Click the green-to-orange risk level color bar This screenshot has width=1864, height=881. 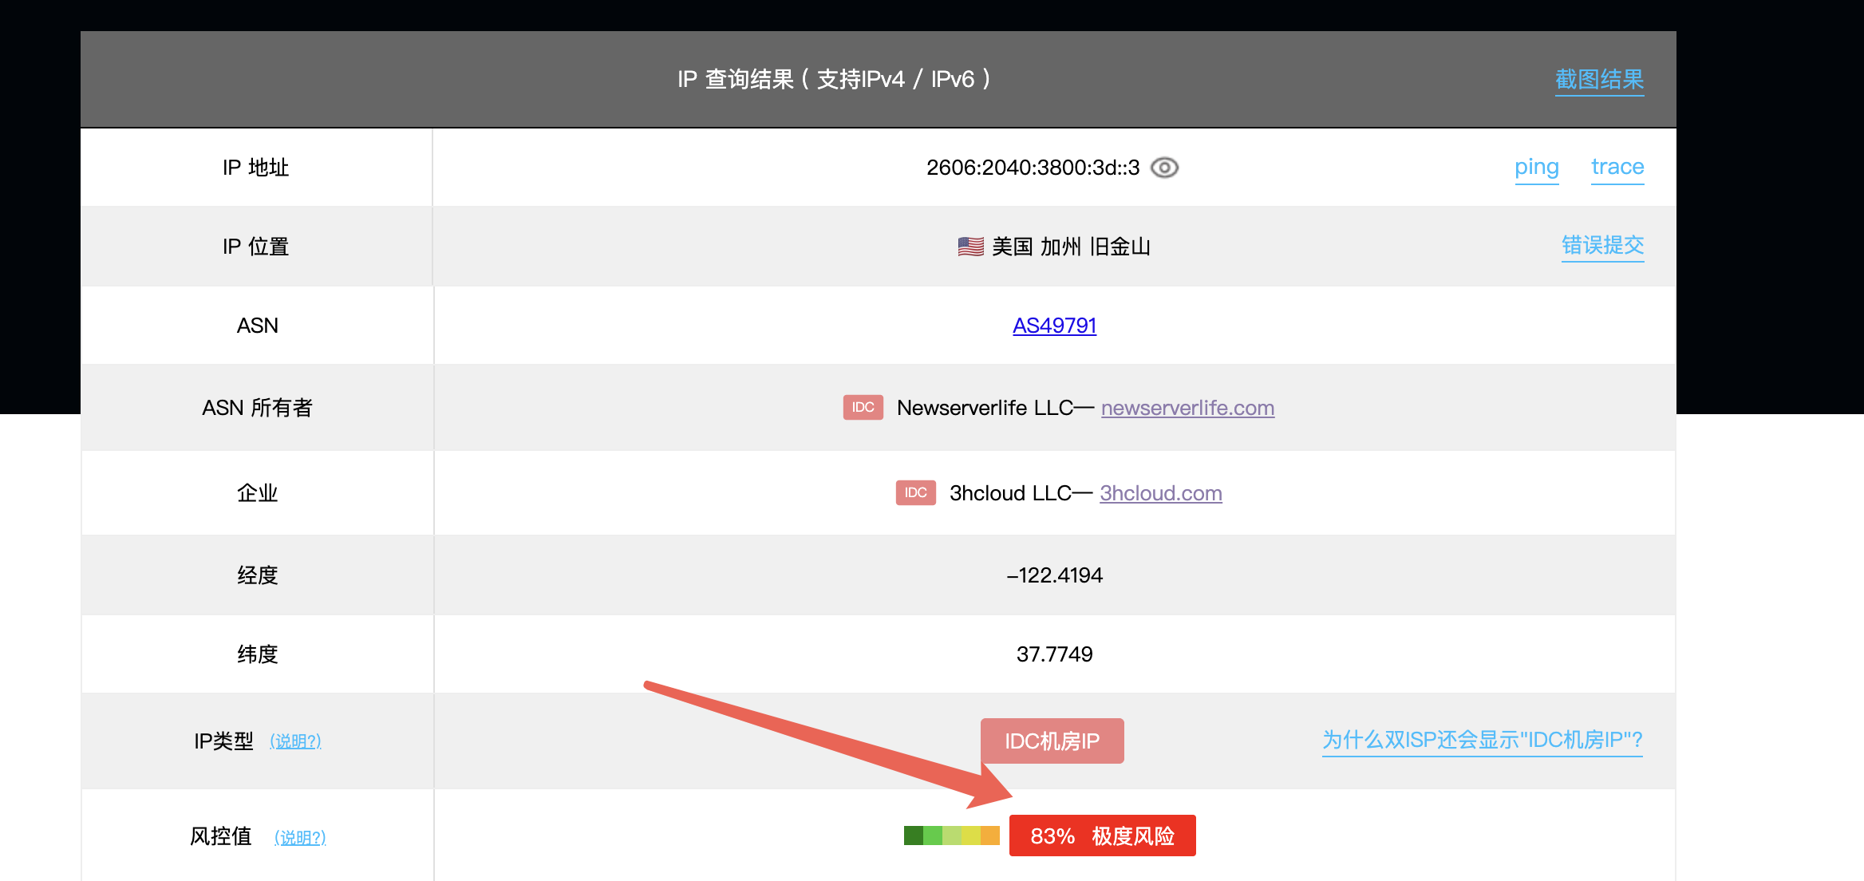pyautogui.click(x=951, y=836)
